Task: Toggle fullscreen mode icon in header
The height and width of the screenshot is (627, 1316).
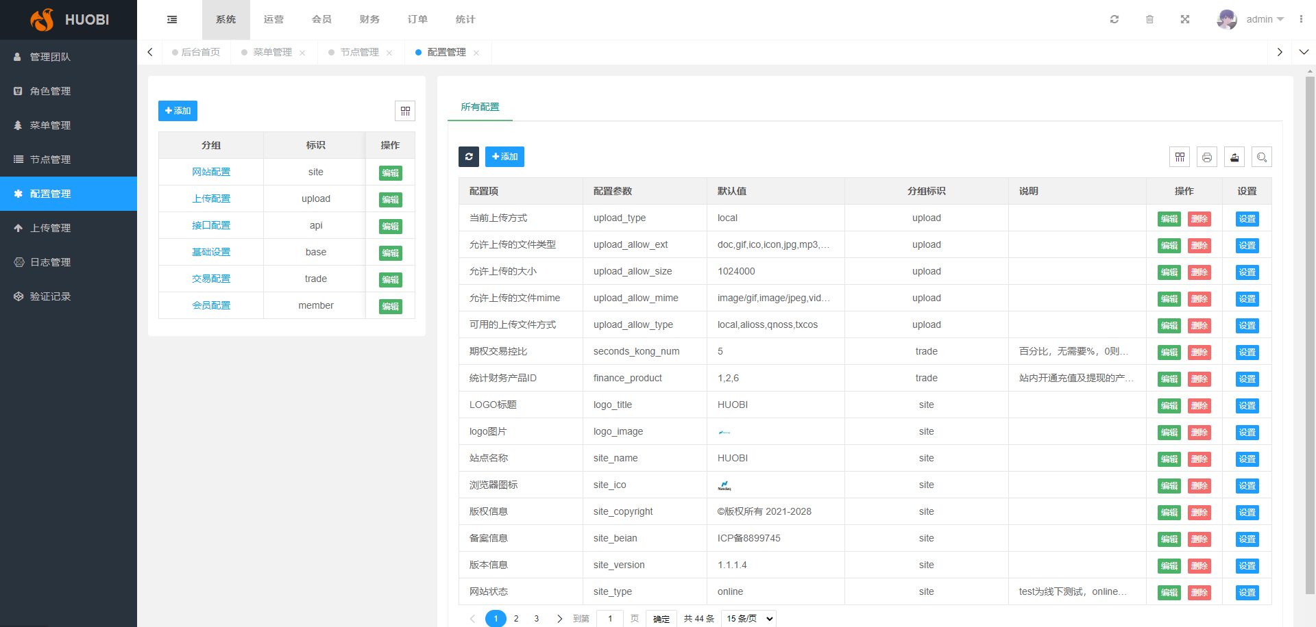Action: (x=1185, y=19)
